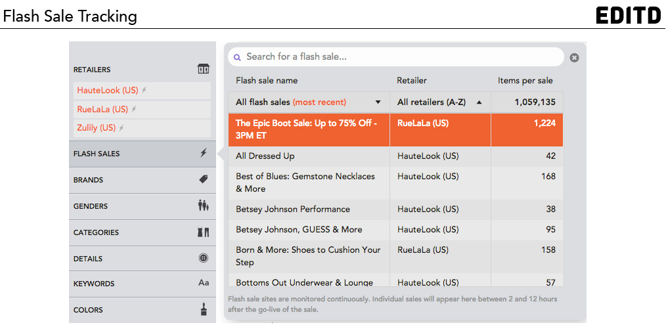Image resolution: width=666 pixels, height=329 pixels.
Task: Deselect the RueLaLa (US) retailer filter
Action: [x=143, y=109]
